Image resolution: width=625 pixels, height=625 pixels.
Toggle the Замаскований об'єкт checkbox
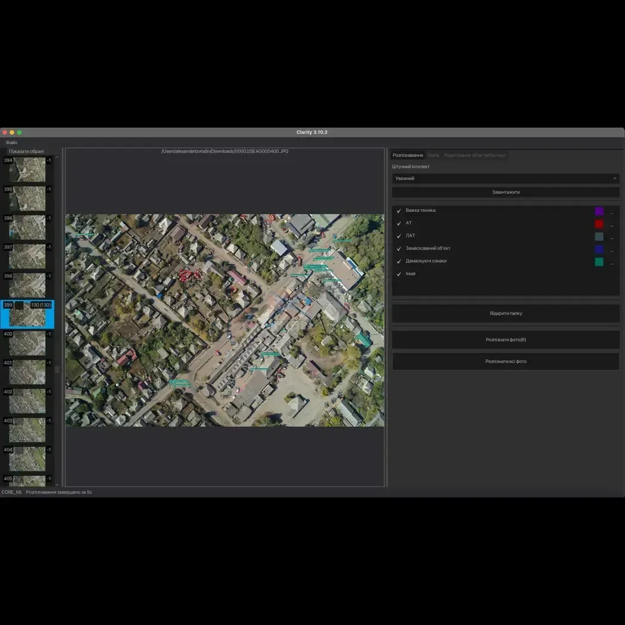[399, 248]
